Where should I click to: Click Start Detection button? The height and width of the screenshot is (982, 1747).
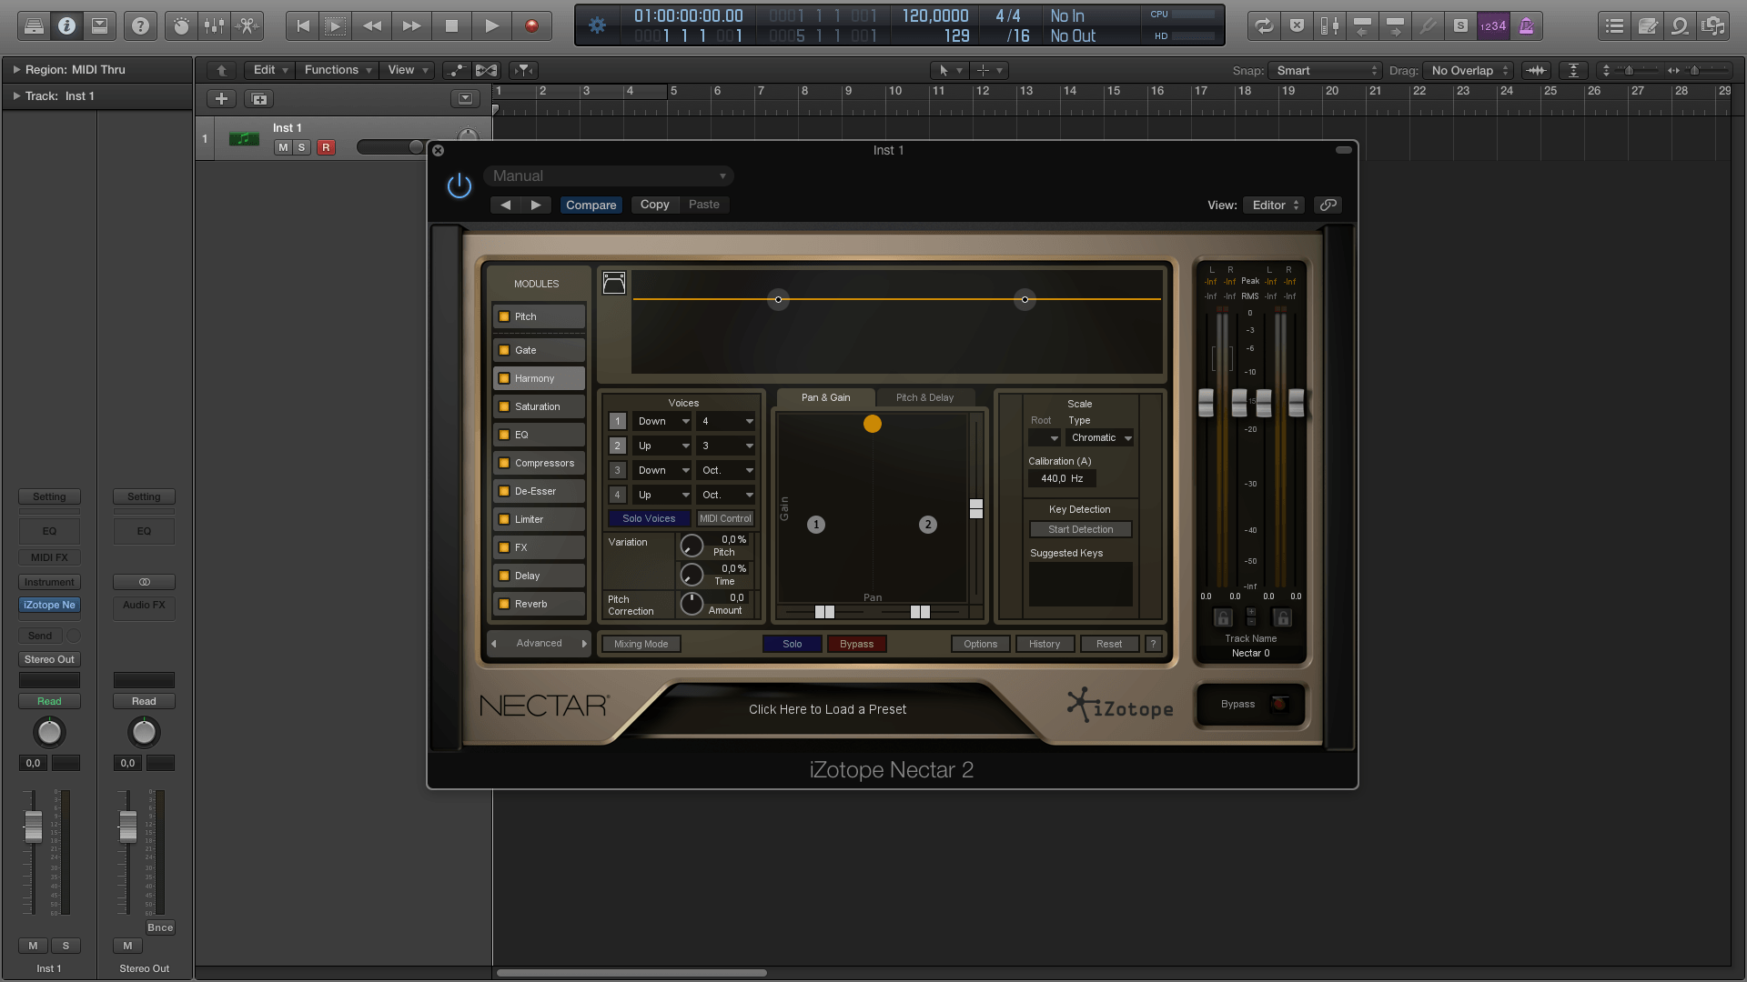pos(1081,529)
